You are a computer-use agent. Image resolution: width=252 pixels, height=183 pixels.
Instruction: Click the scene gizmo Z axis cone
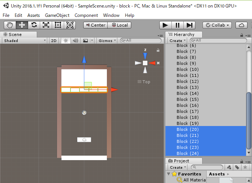click(x=145, y=56)
